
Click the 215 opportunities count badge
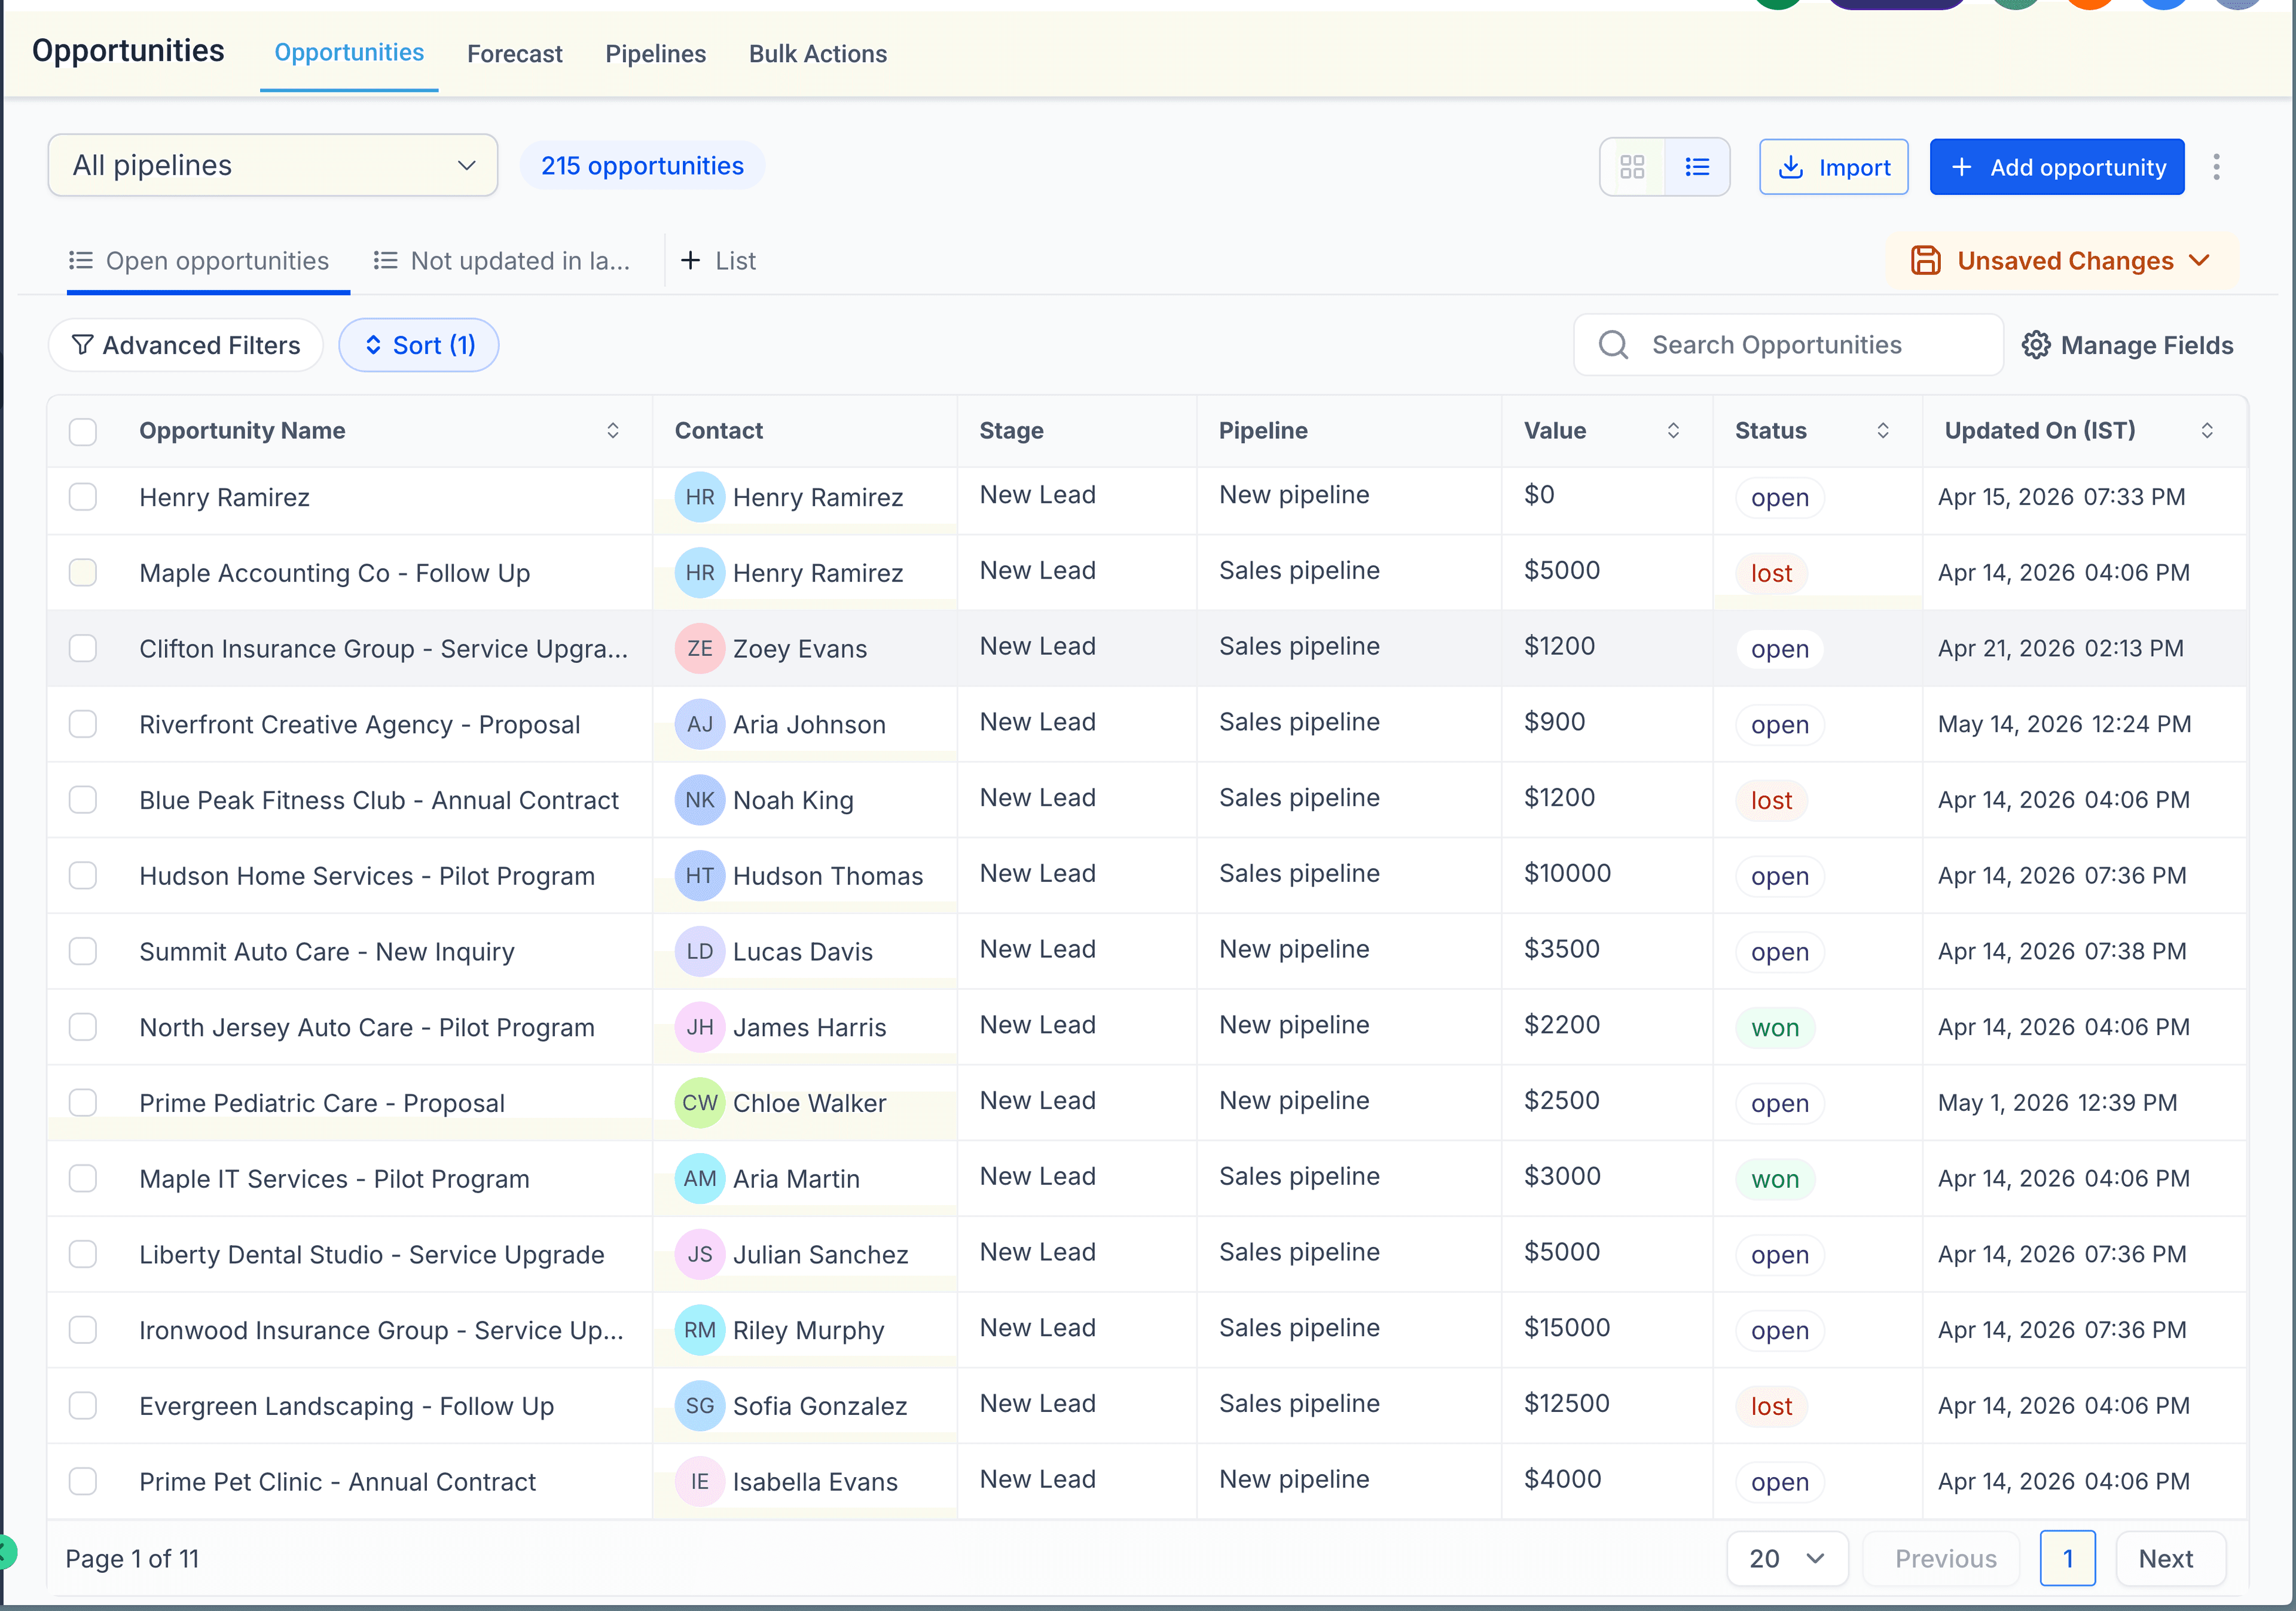642,166
